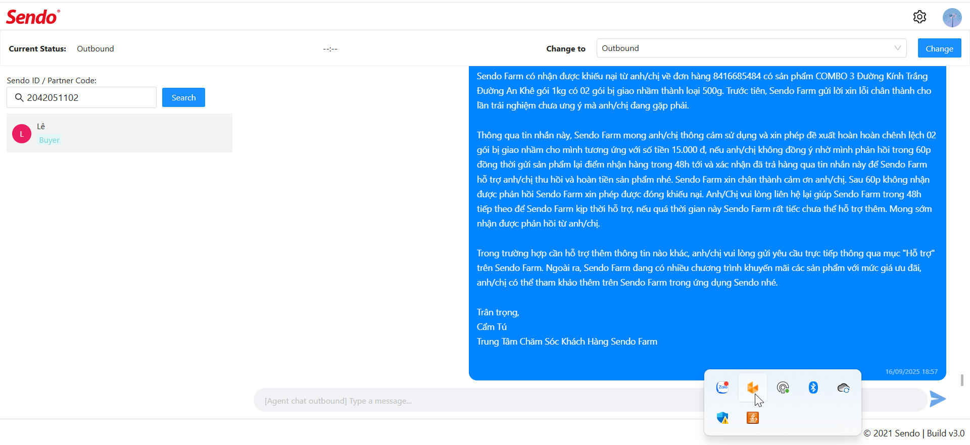Open Zalo from the tray overflow

tap(722, 387)
